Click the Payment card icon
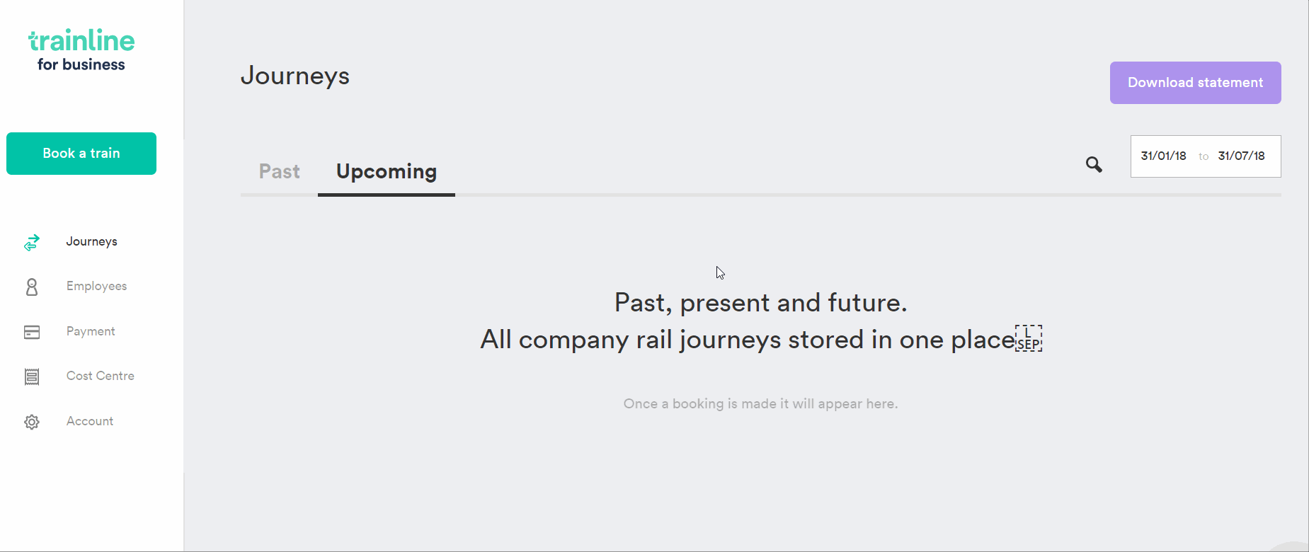Viewport: 1309px width, 552px height. (x=32, y=332)
